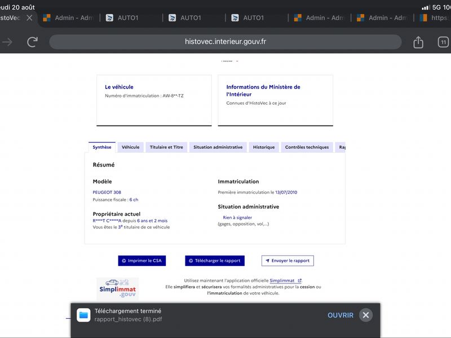Viewport: 451px width, 338px height.
Task: Switch to the second Admin tab
Action: (x=319, y=18)
